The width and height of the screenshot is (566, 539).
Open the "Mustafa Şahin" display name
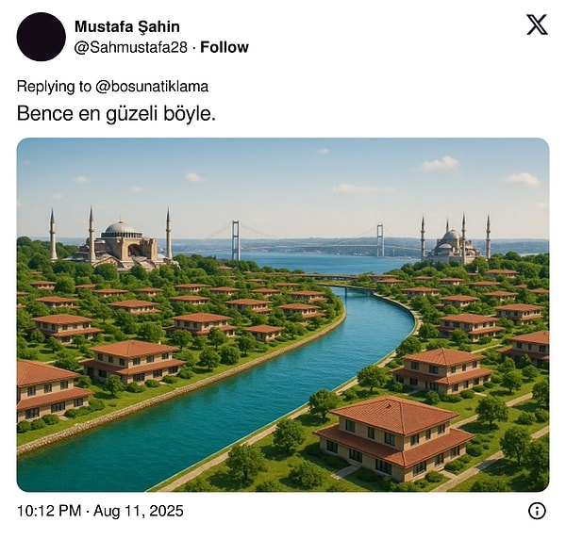[x=126, y=26]
